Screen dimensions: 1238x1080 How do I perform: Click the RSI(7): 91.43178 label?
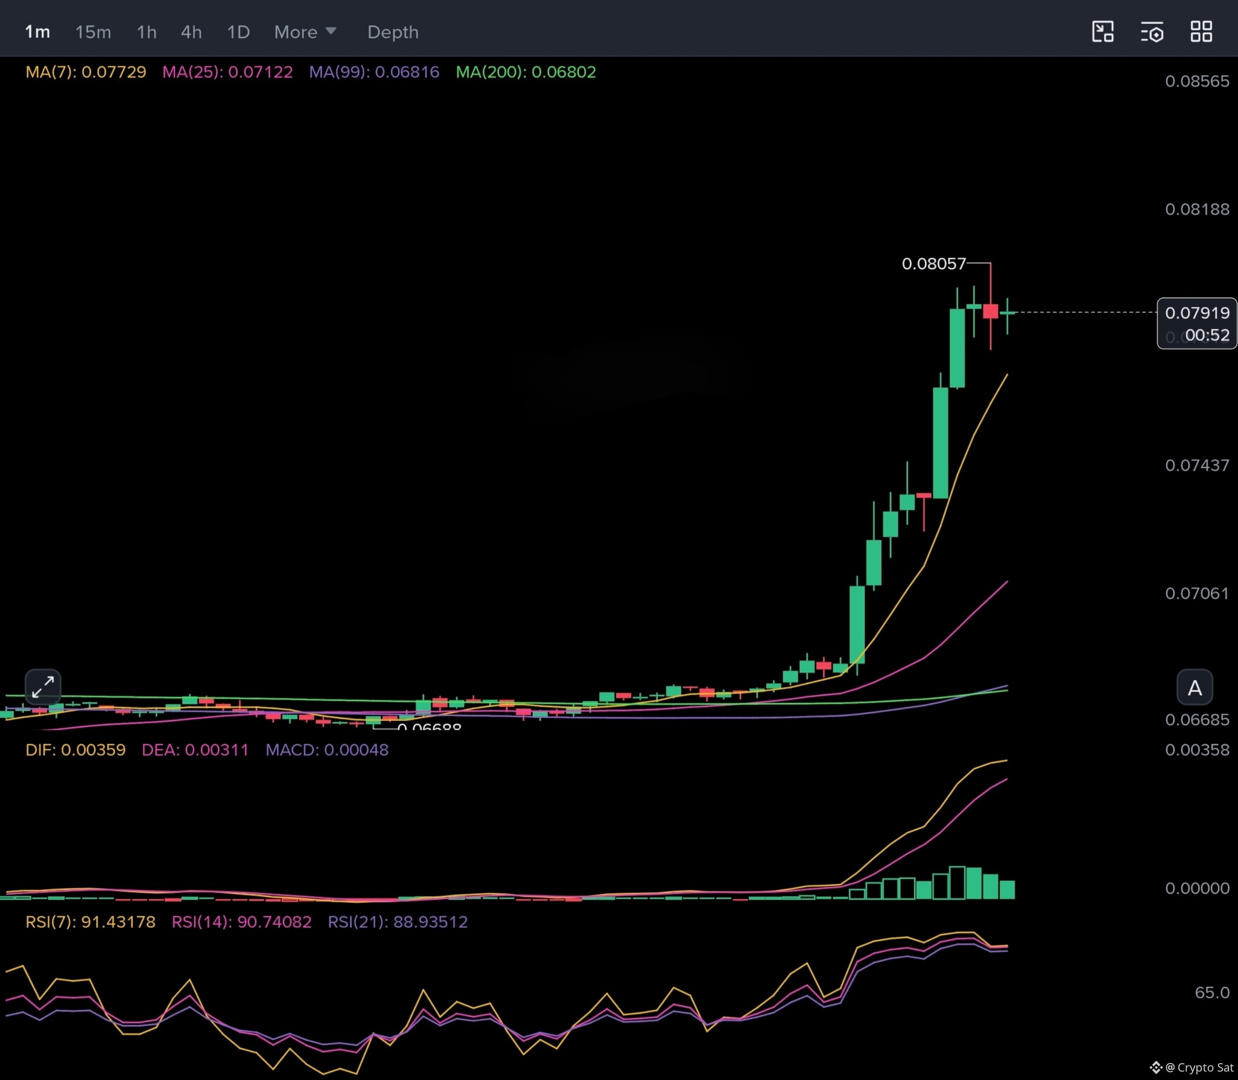(x=90, y=921)
